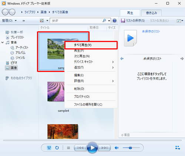Choose 編集(E) from context menu
This screenshot has height=156, width=185.
pyautogui.click(x=91, y=75)
